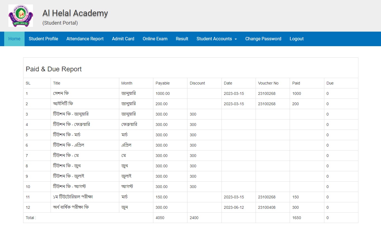Viewport: 381px width, 244px height.
Task: Open the Home page
Action: (14, 39)
